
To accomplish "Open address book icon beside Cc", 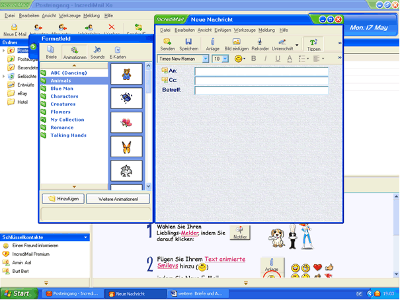I will click(165, 80).
